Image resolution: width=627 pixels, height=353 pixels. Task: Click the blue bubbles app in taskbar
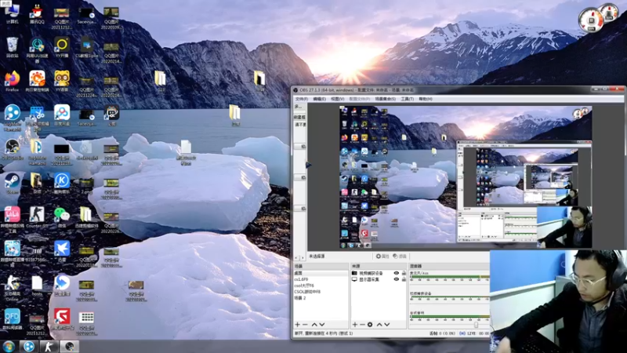[x=29, y=346]
